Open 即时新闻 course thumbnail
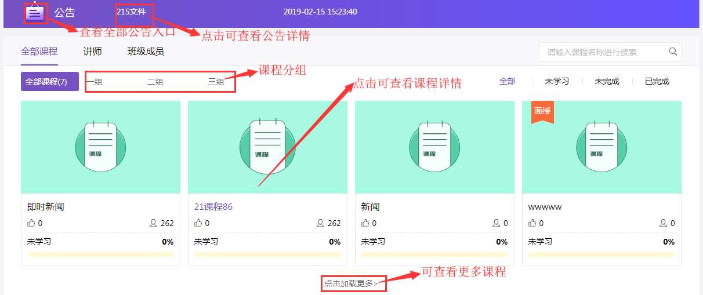Viewport: 703px width, 295px height. point(100,147)
